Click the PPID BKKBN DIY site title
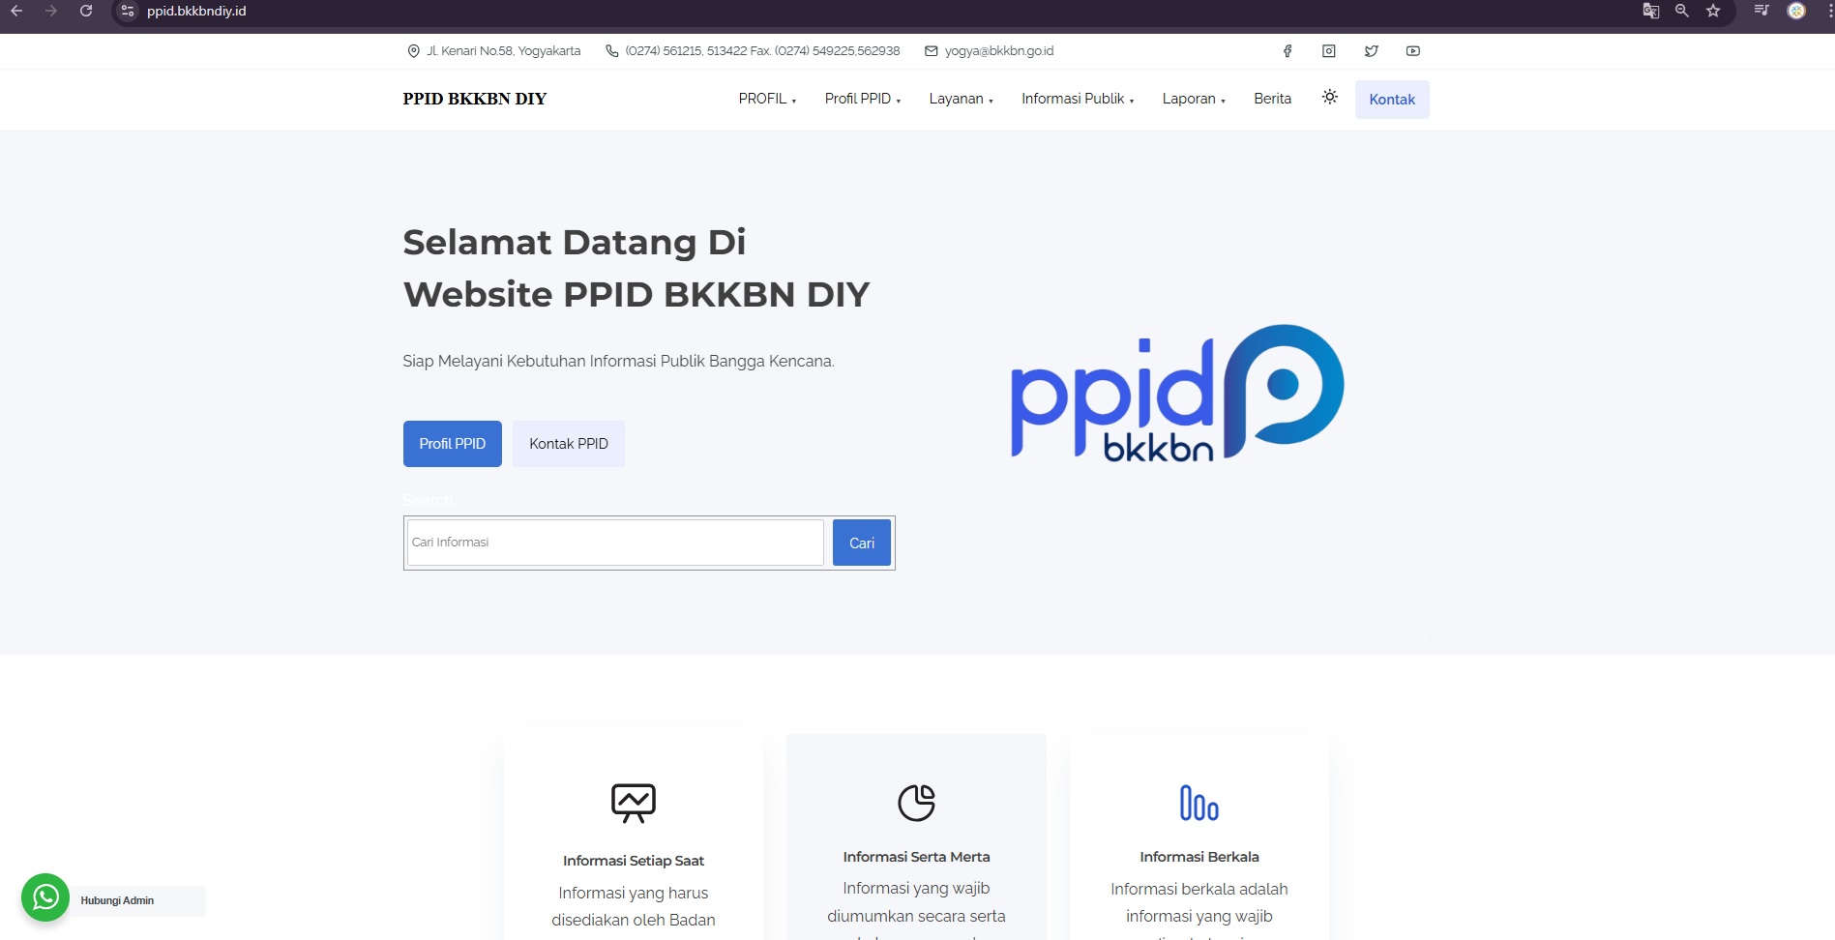 click(475, 99)
